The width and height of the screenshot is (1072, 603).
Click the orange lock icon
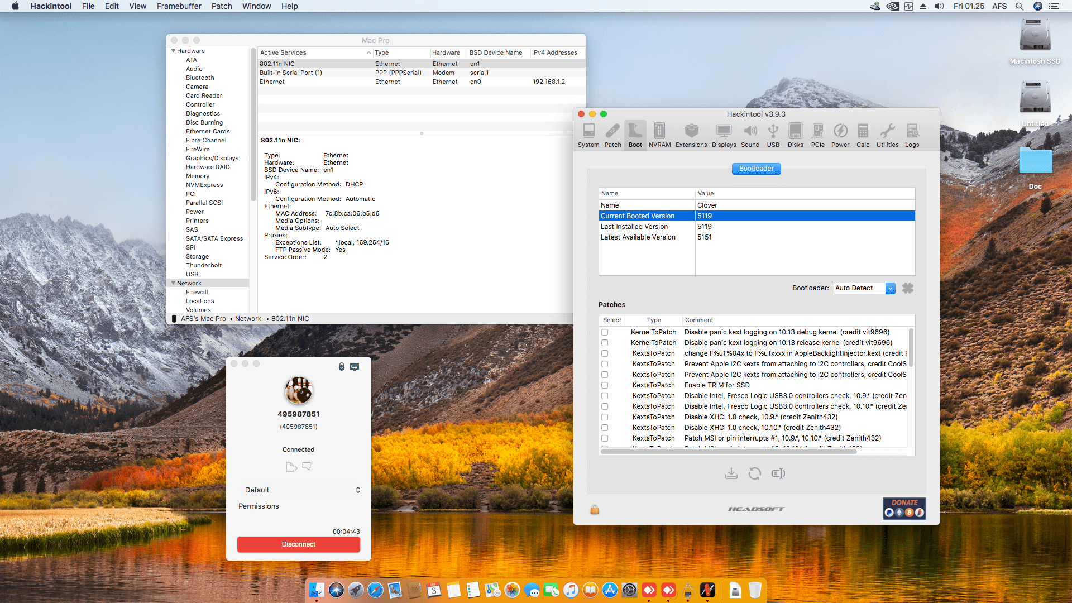pyautogui.click(x=595, y=509)
